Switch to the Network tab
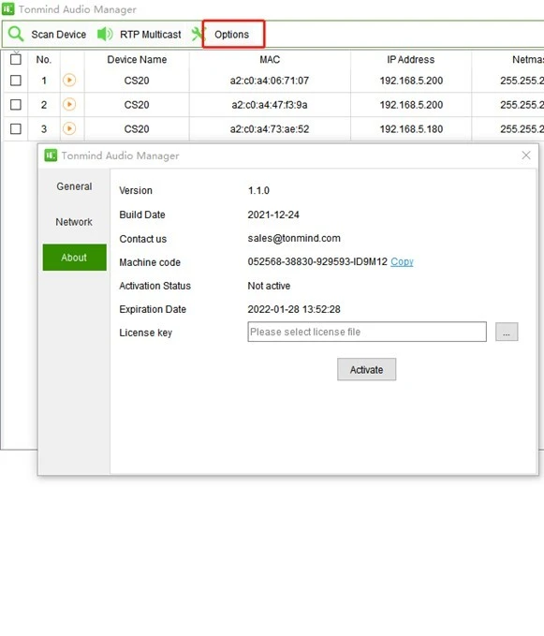The width and height of the screenshot is (544, 636). 74,222
